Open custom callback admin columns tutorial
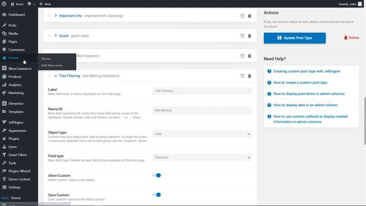This screenshot has width=366, height=206. (311, 119)
